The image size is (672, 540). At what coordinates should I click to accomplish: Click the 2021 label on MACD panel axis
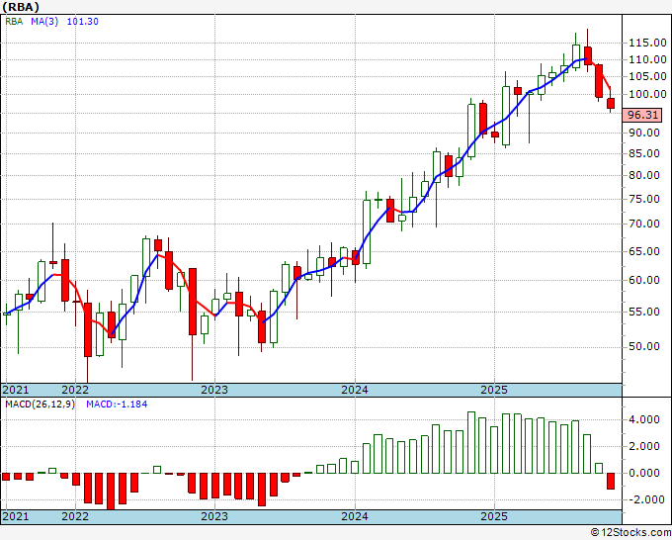(x=16, y=516)
